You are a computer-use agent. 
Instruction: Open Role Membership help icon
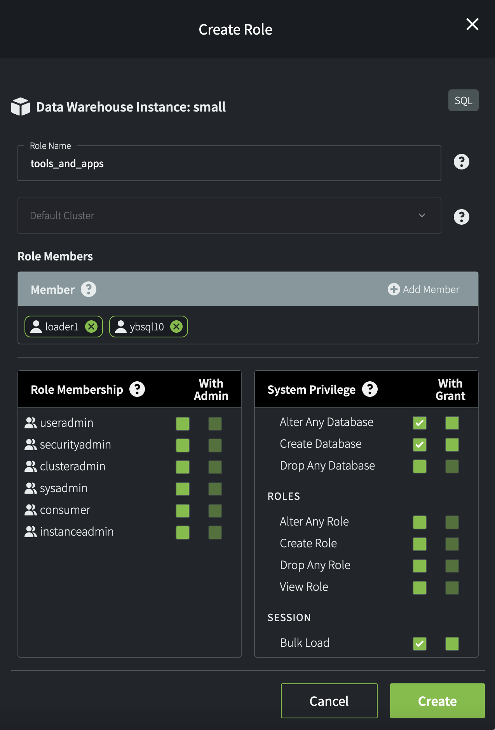(x=137, y=389)
